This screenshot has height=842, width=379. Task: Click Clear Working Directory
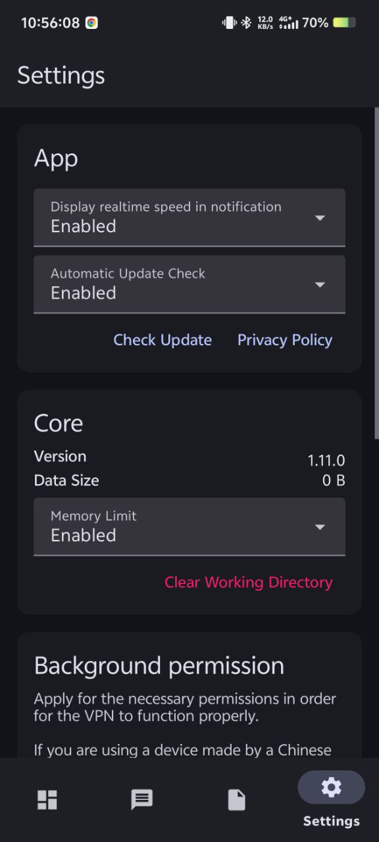[x=249, y=582]
